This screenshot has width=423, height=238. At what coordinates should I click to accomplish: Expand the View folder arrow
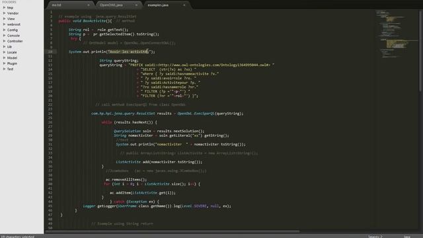[x=5, y=19]
